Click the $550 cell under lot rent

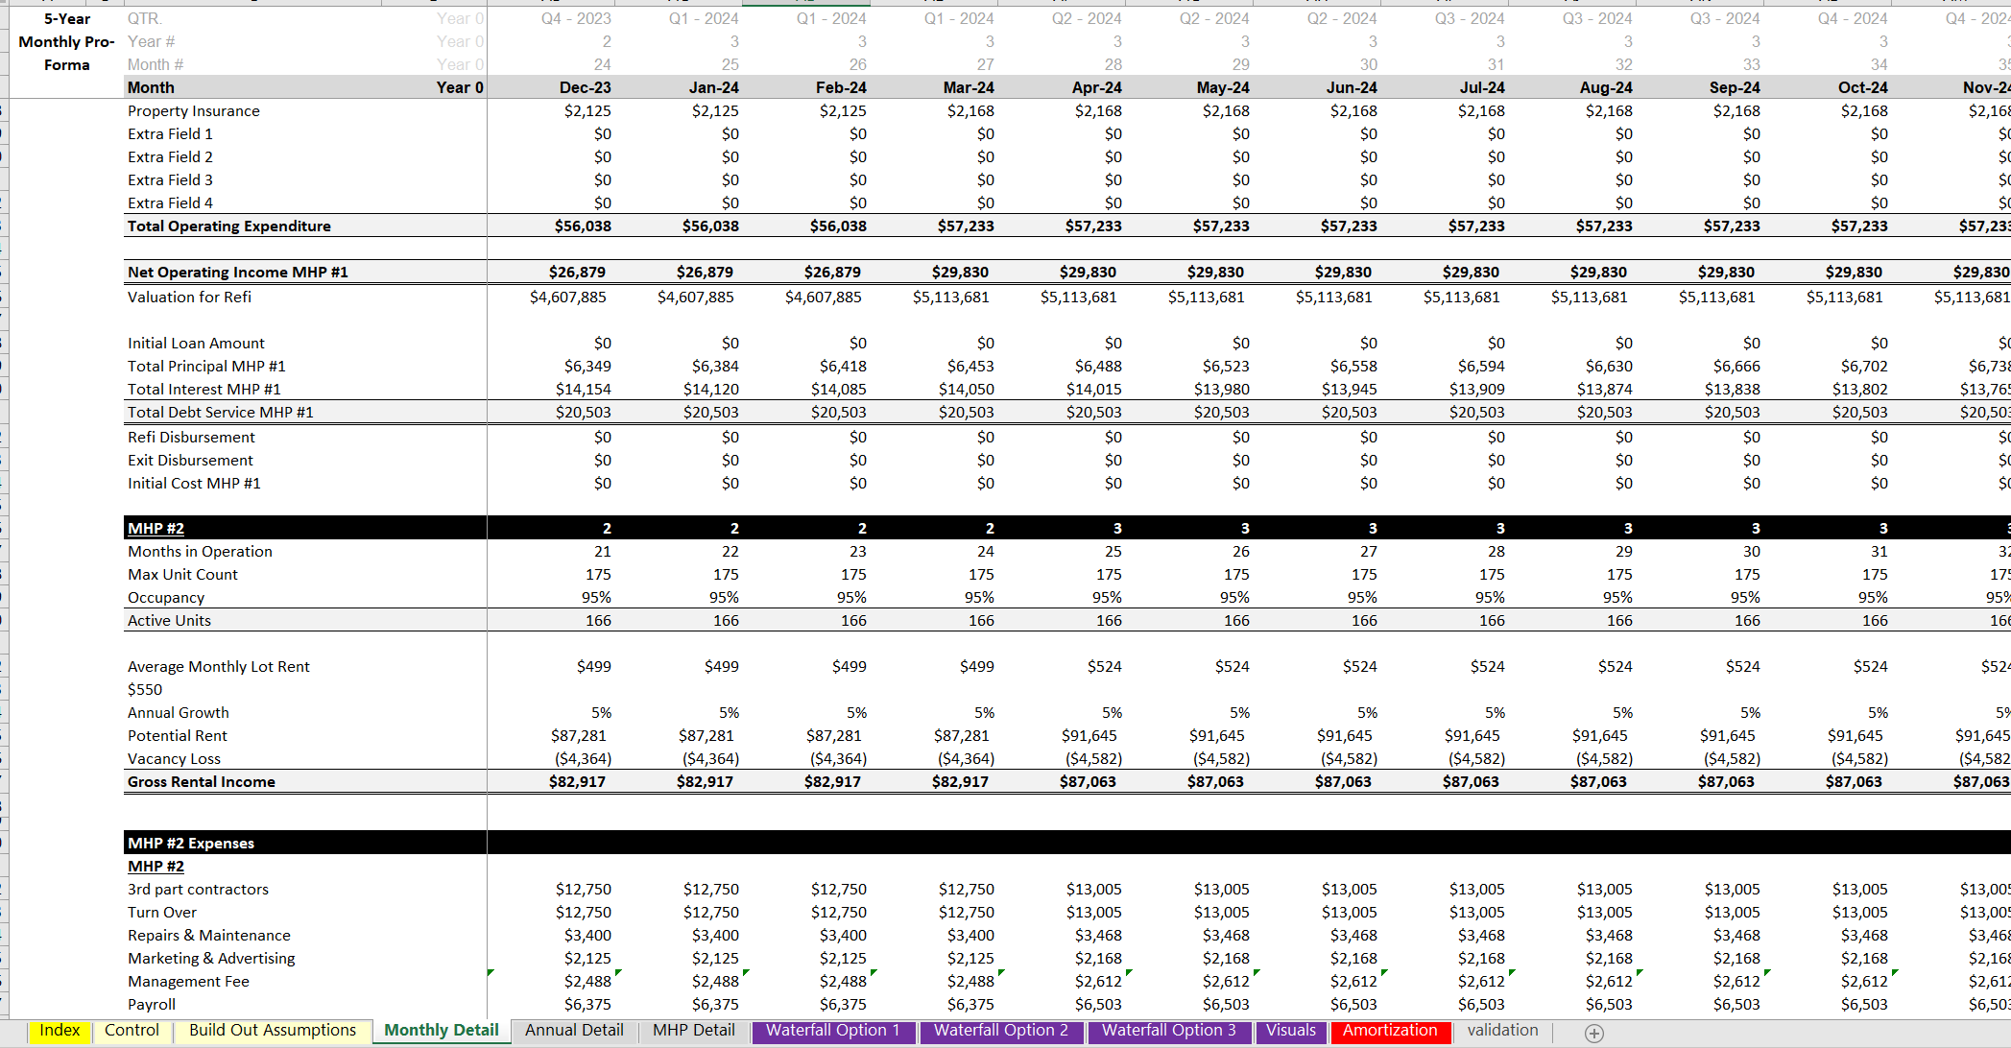coord(145,690)
